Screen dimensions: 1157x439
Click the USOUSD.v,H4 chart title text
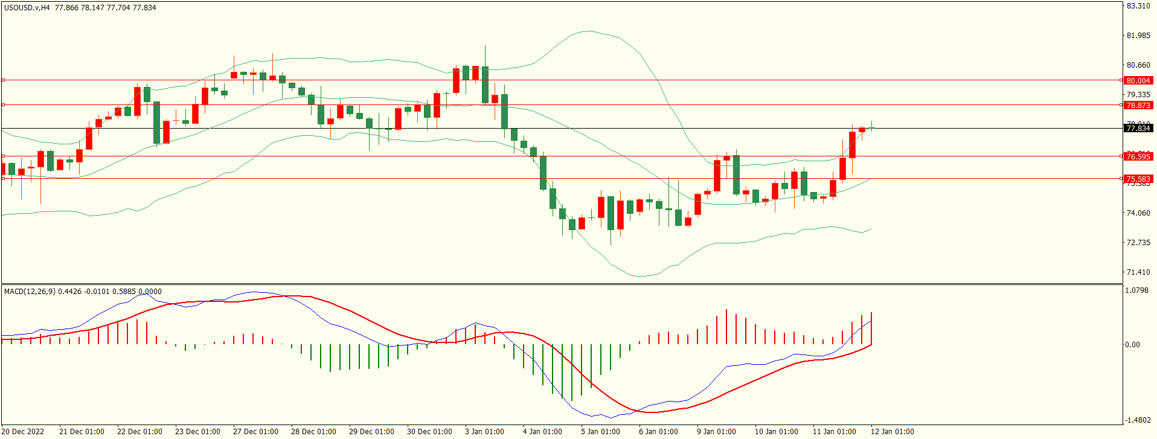tap(27, 8)
